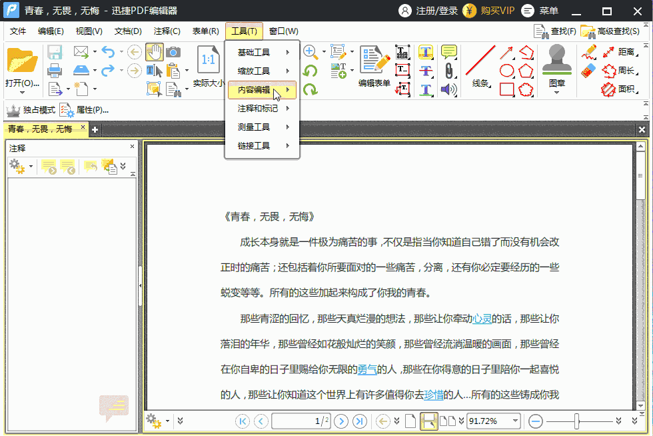
Task: Click the save floppy disk icon
Action: (55, 52)
